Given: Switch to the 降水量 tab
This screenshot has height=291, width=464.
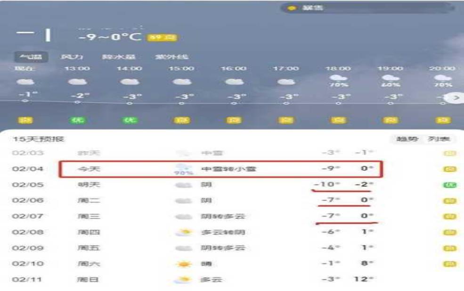Looking at the screenshot, I should click(x=119, y=57).
